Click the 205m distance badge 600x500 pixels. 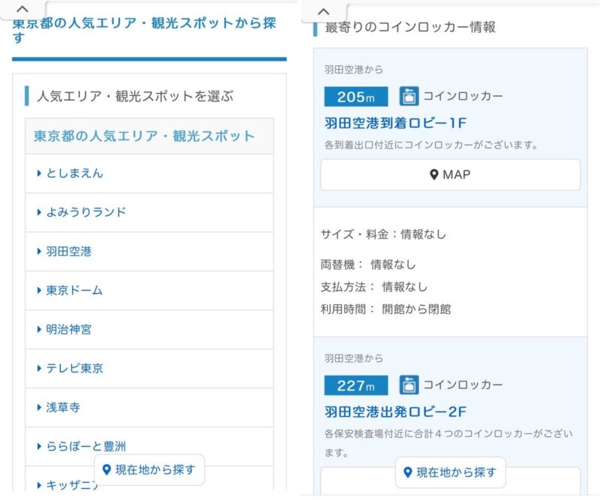tap(355, 97)
